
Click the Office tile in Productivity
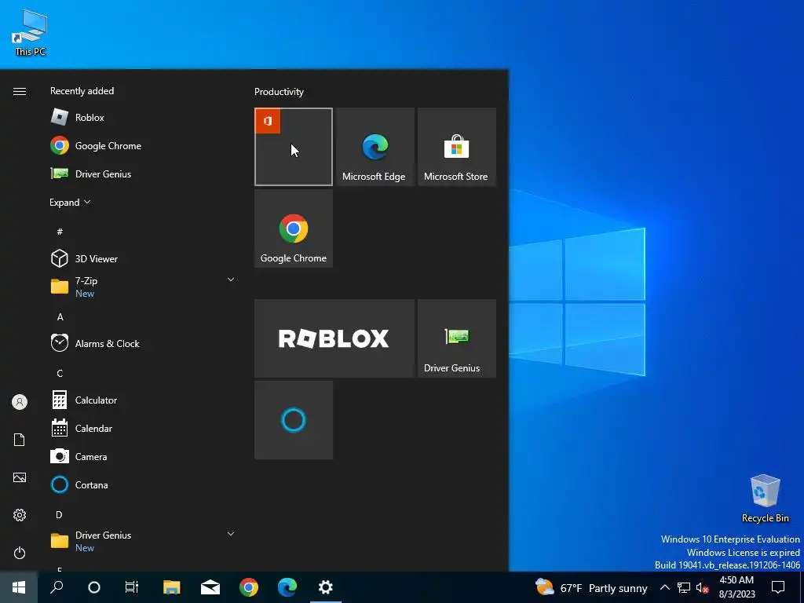(294, 147)
